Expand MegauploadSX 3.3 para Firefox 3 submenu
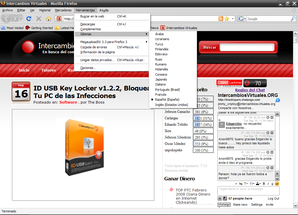This screenshot has height=215, width=298. [111, 42]
